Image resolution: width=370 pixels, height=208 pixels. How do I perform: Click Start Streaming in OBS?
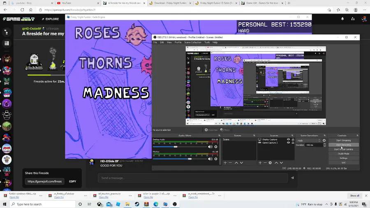tap(343, 140)
